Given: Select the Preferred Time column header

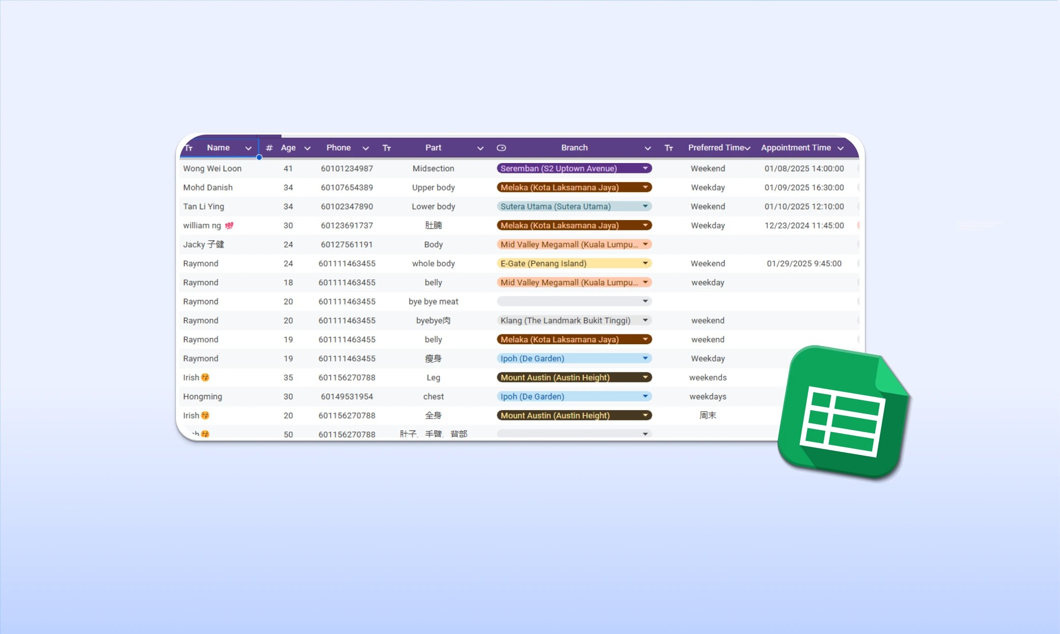Looking at the screenshot, I should [x=716, y=148].
